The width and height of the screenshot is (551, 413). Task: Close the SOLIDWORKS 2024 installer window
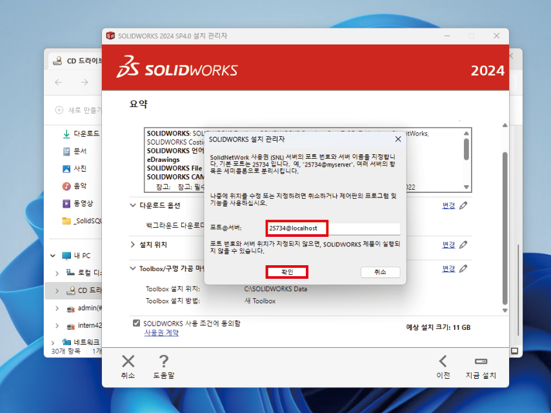[496, 36]
